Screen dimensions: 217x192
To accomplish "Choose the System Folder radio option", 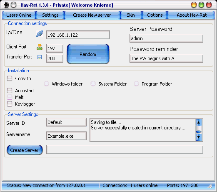I will click(93, 83).
